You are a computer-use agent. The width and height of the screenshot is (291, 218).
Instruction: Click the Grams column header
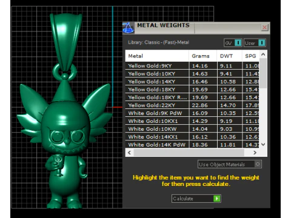point(203,56)
